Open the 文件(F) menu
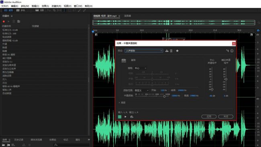 [5, 6]
